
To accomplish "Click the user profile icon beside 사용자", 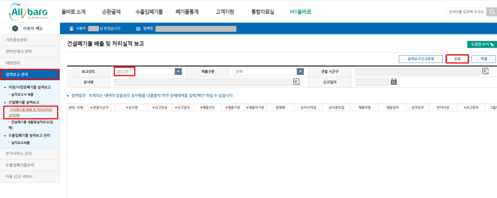I will coord(71,29).
